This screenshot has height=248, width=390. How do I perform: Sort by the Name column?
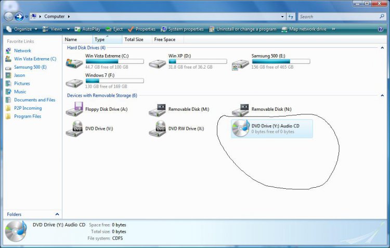point(77,40)
